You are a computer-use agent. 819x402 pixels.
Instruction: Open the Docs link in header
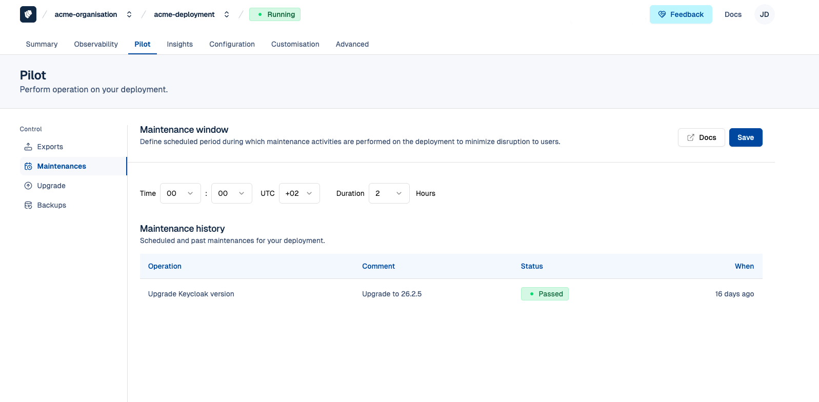[x=733, y=14]
